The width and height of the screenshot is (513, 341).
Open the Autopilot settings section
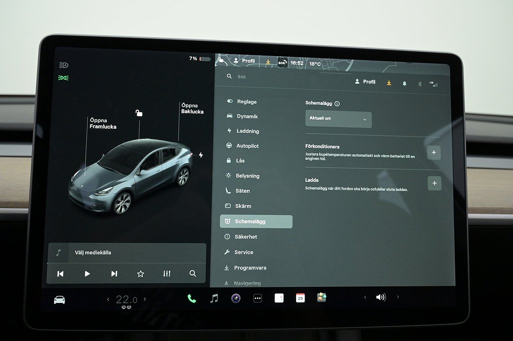pos(247,146)
